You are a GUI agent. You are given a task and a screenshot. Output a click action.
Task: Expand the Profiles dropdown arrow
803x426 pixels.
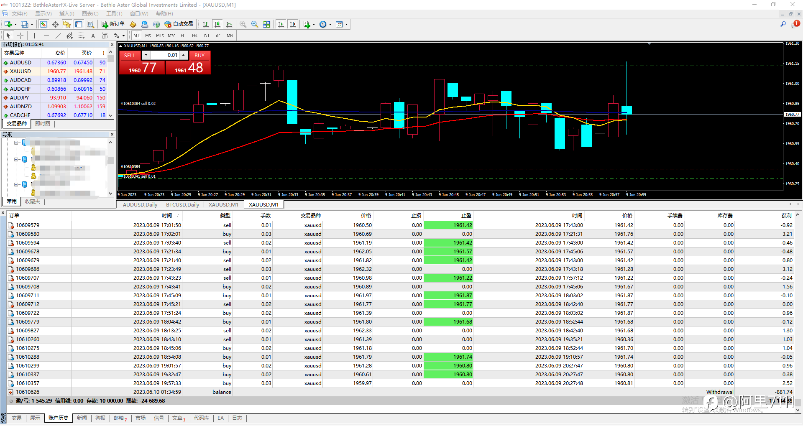pos(32,24)
